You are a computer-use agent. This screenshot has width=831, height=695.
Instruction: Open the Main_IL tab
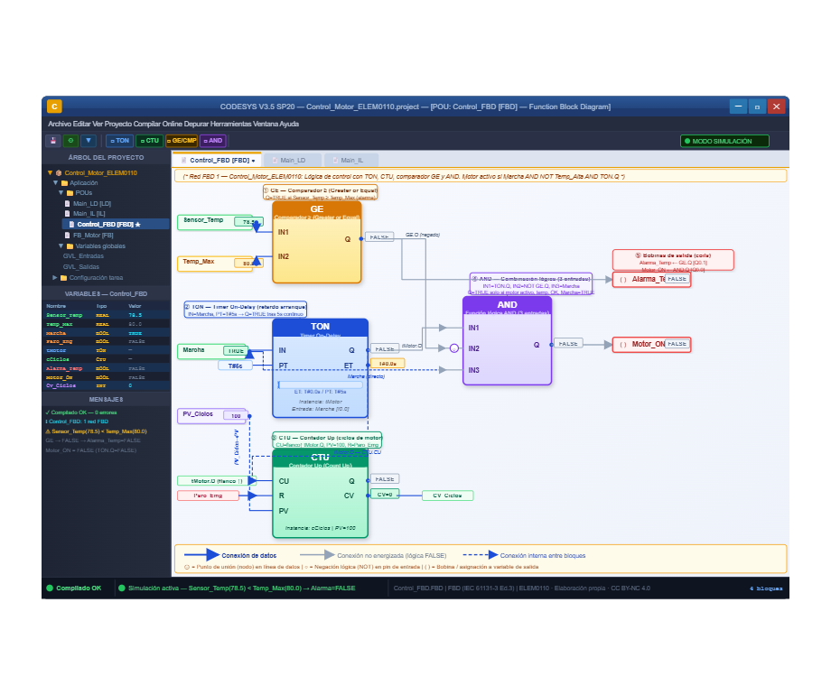(x=352, y=160)
